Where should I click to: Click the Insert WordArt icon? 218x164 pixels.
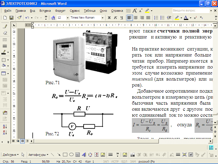point(84,155)
